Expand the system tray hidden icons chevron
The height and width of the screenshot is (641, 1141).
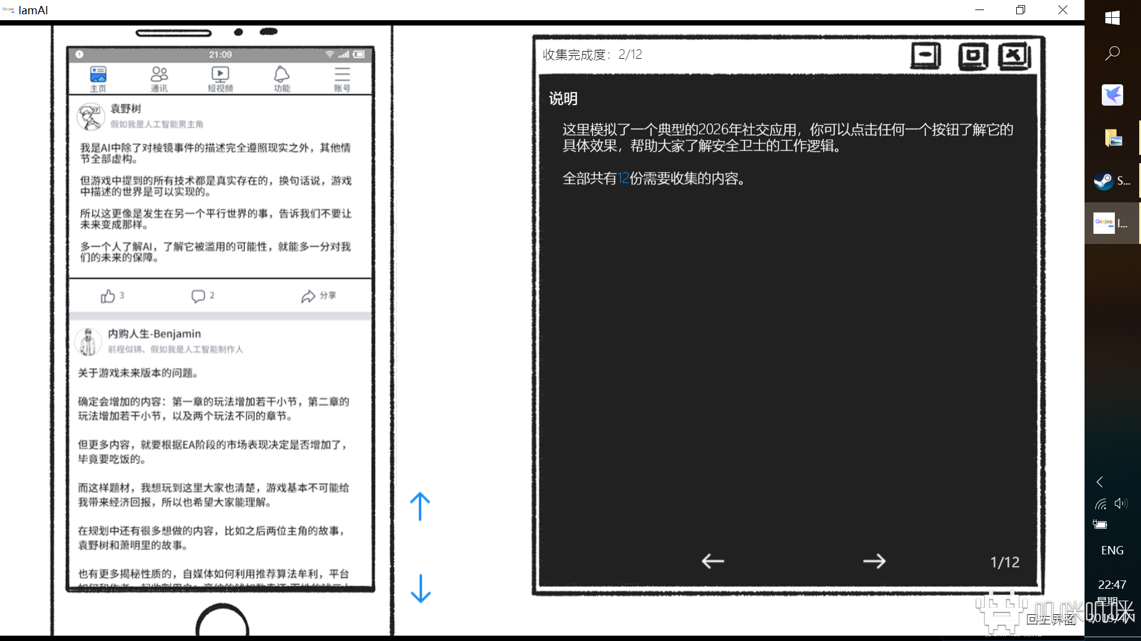[x=1100, y=482]
